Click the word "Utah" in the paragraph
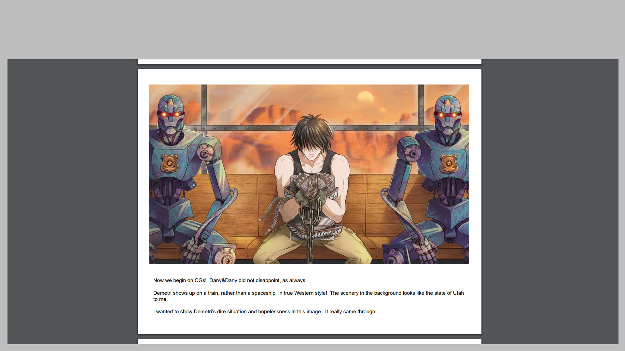Viewport: 625px width, 351px height. tap(458, 293)
